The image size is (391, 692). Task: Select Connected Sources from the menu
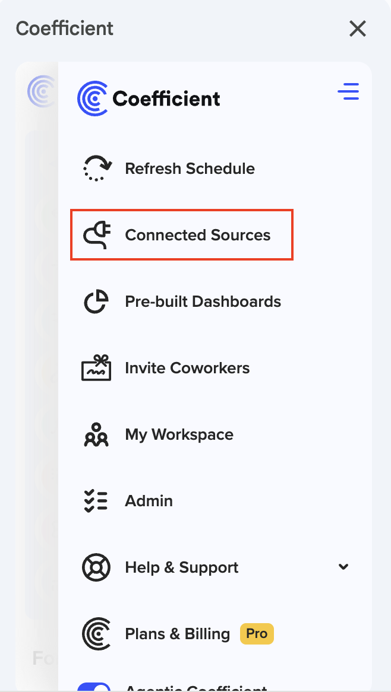coord(197,235)
